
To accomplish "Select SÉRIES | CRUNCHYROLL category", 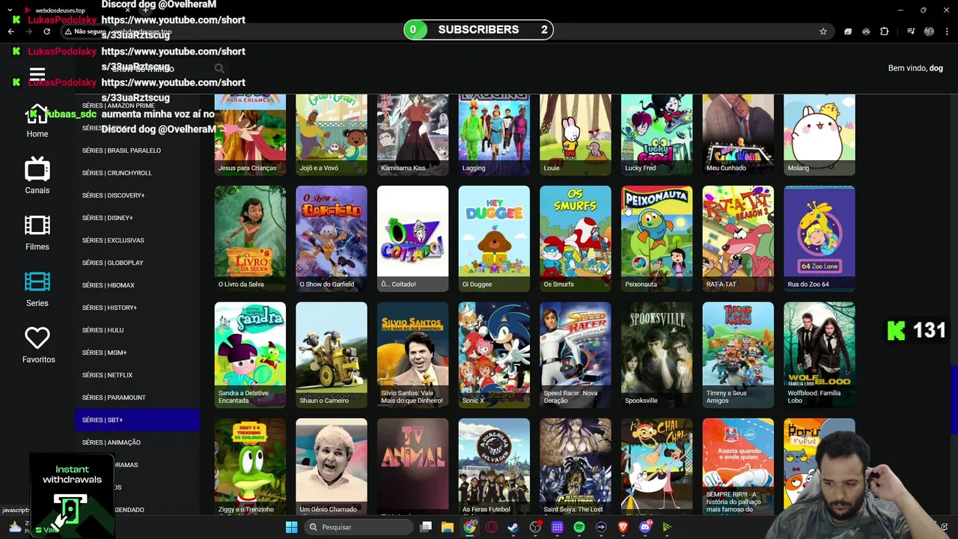I will click(138, 173).
